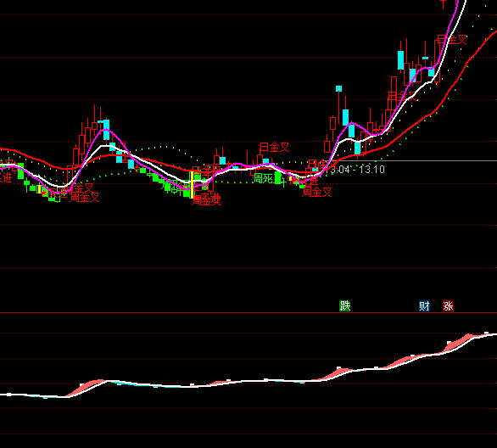This screenshot has height=448, width=497.
Task: Select the leftmost 周金叉 signal label
Action: point(84,197)
